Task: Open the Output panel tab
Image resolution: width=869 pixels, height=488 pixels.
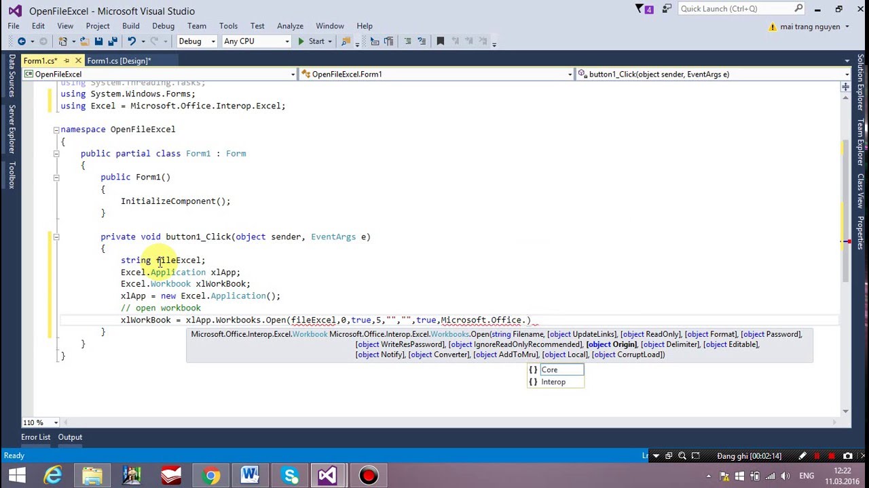Action: tap(70, 437)
